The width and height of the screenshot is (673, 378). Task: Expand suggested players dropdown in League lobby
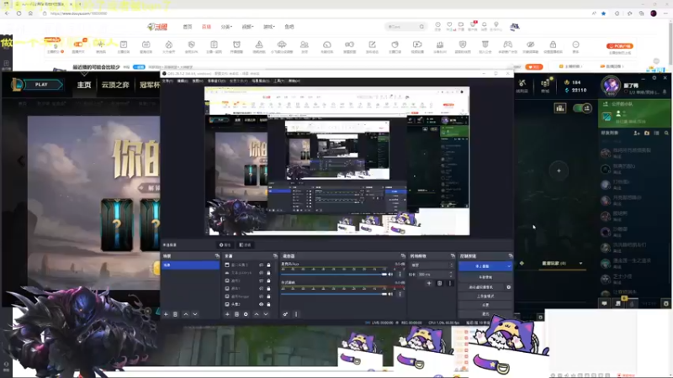580,263
